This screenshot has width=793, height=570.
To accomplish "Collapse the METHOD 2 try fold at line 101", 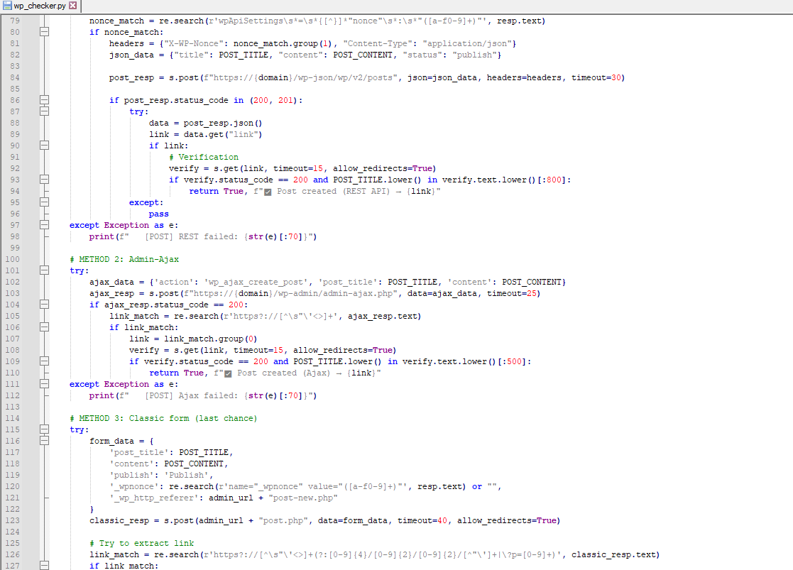I will click(45, 270).
